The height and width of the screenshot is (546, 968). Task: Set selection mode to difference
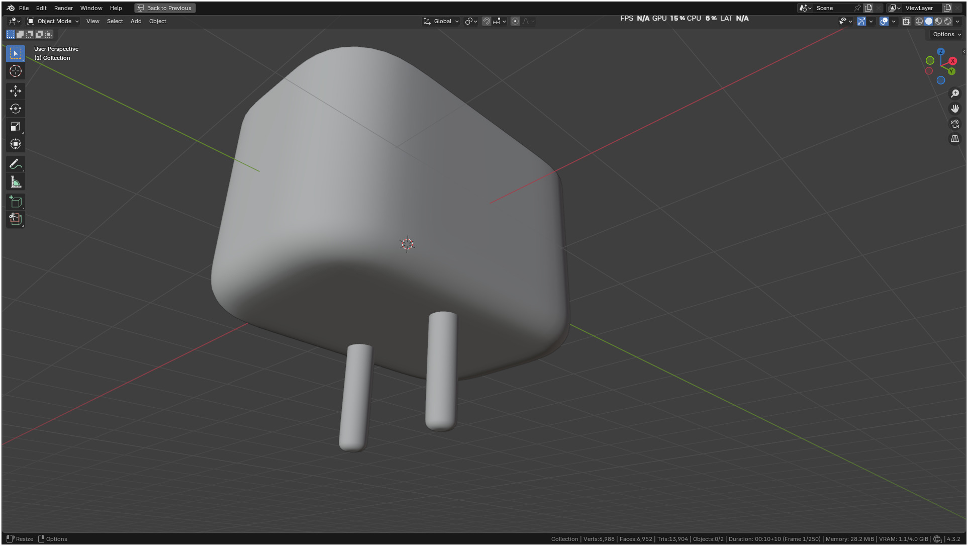coord(39,34)
